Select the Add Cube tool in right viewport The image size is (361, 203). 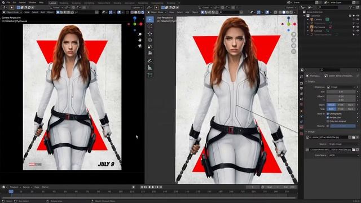(150, 75)
